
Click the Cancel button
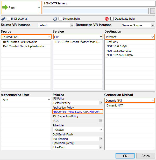coord(146,156)
